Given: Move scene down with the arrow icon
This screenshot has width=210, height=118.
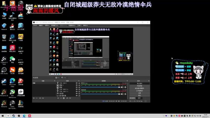Looking at the screenshot, I should click(x=43, y=98).
